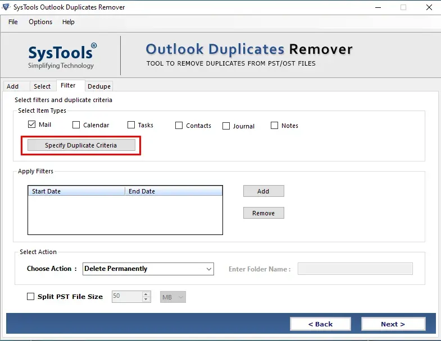Image resolution: width=441 pixels, height=341 pixels.
Task: Click inside the date filter list box
Action: [125, 215]
